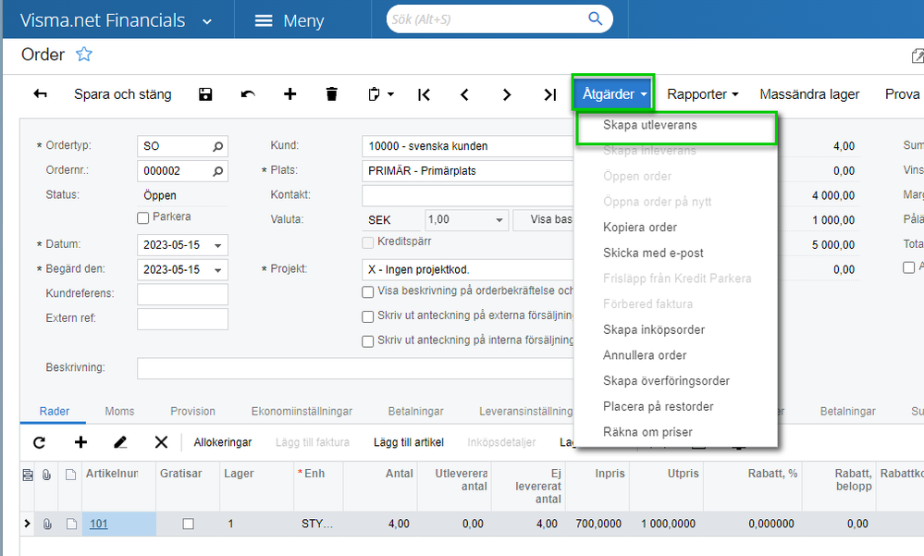Click the Allokeringar button

click(223, 442)
